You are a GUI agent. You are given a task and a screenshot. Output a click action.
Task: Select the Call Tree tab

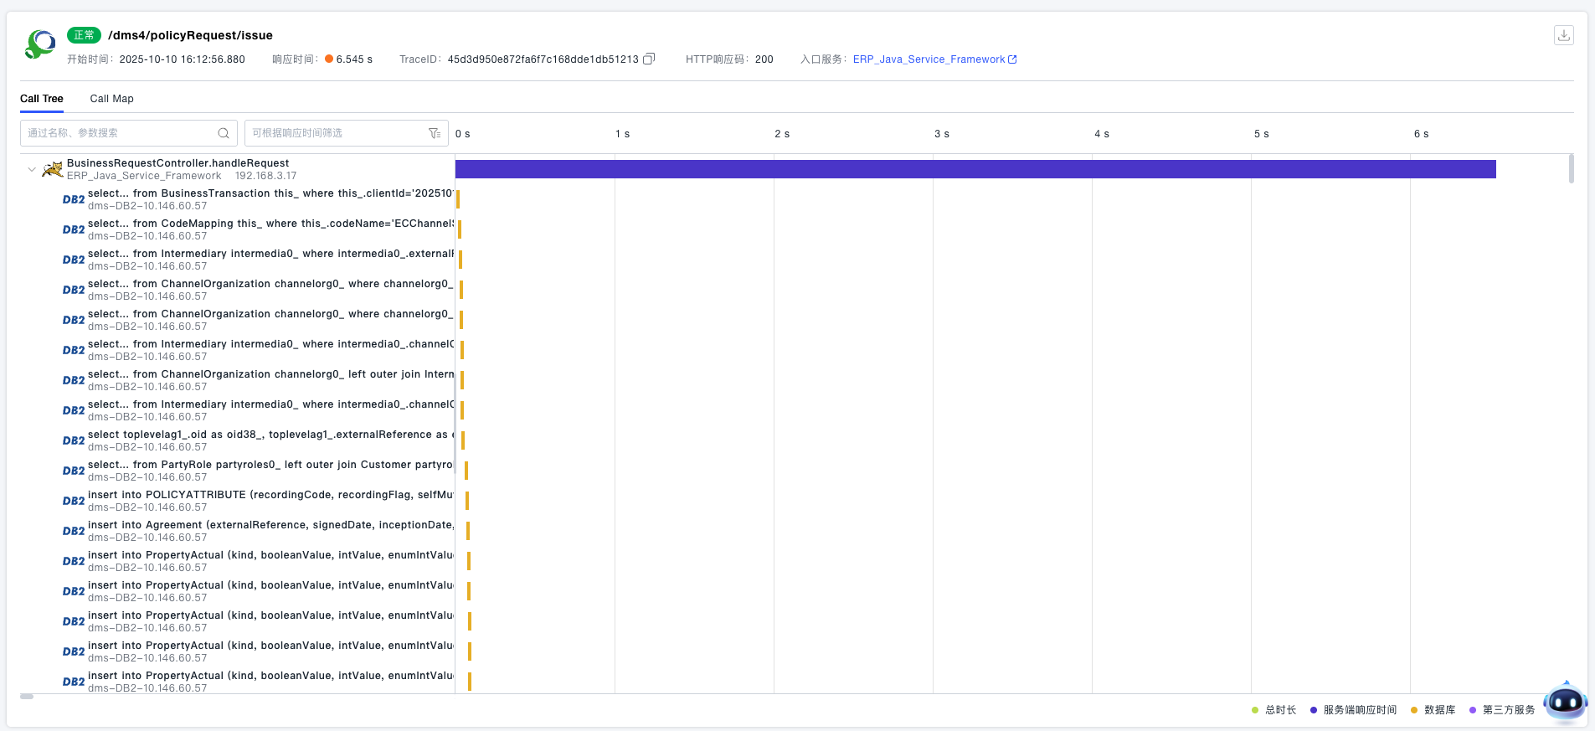(42, 99)
